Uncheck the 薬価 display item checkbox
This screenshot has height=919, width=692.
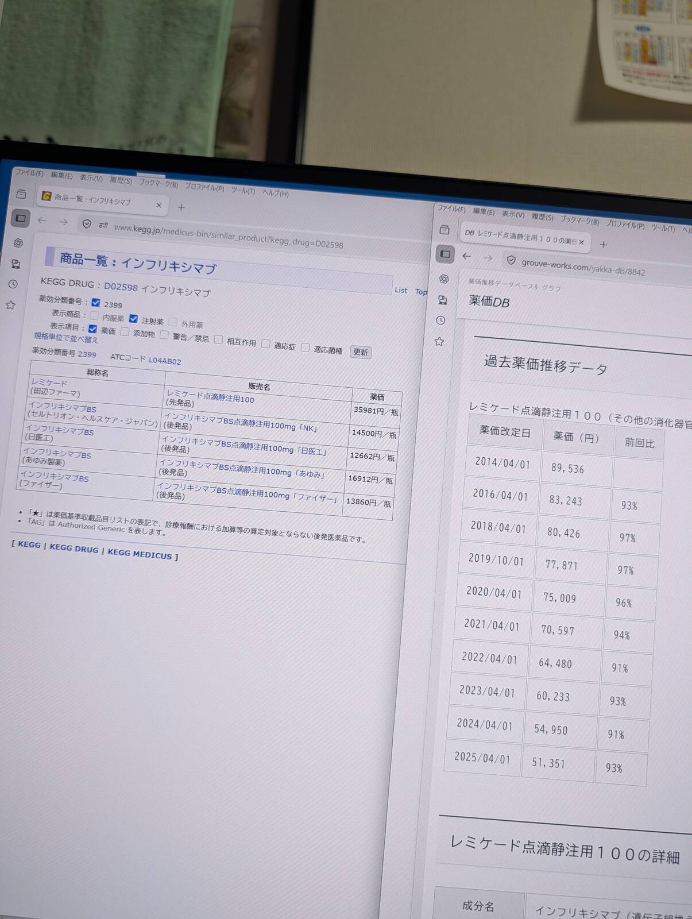coord(92,329)
